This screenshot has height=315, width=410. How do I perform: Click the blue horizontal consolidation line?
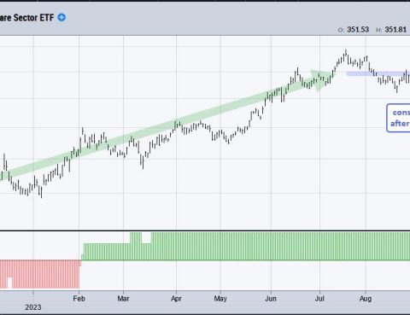(x=378, y=73)
